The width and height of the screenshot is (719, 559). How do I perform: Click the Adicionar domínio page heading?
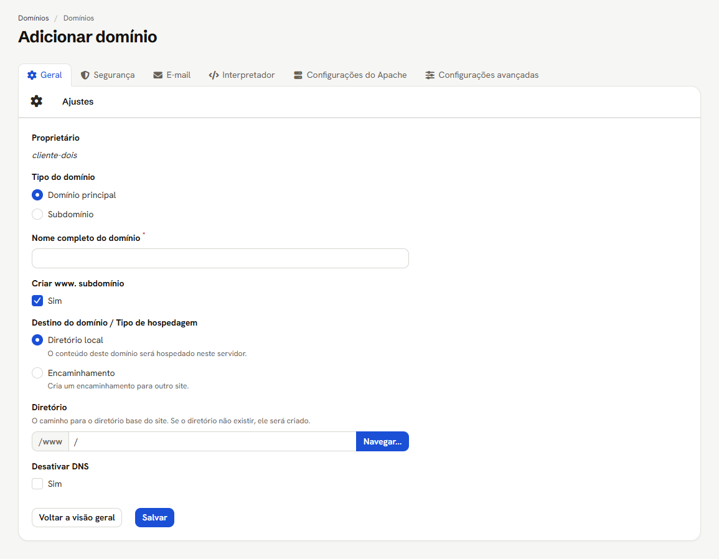(88, 37)
